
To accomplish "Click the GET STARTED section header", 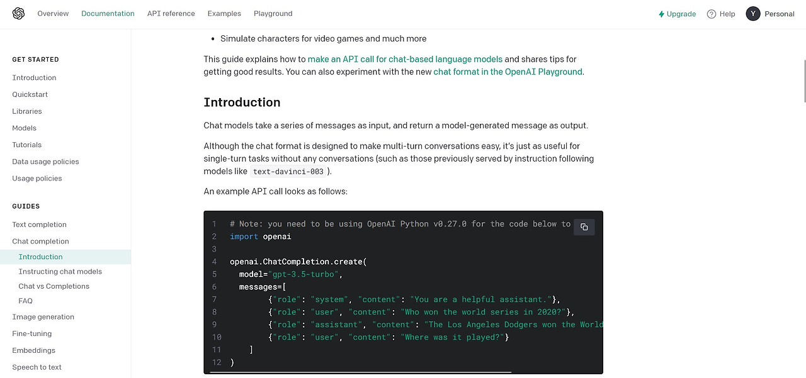I will (35, 60).
